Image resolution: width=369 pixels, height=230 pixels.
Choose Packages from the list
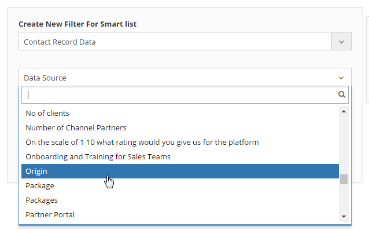(180, 200)
